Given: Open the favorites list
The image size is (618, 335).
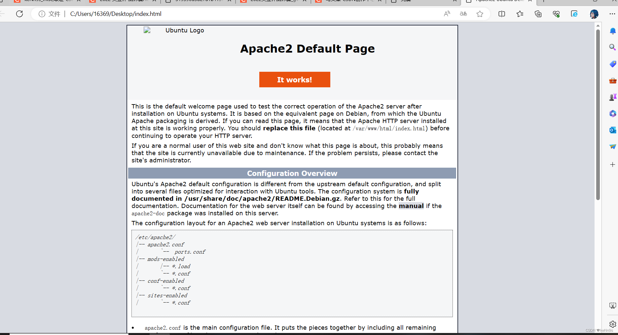Looking at the screenshot, I should click(520, 14).
